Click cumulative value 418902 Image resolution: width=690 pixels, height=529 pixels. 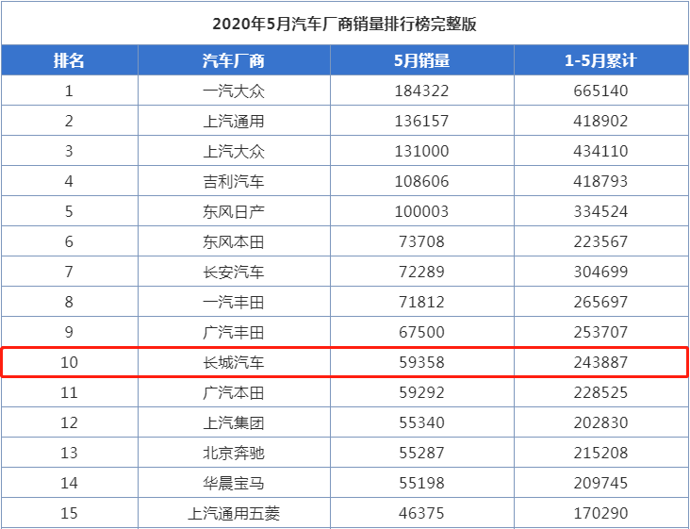(x=600, y=121)
